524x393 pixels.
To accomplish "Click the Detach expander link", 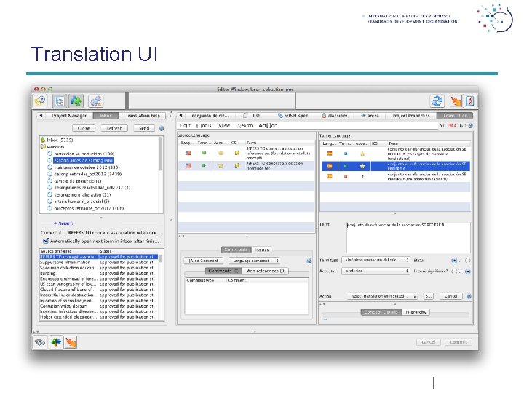I will pos(63,223).
